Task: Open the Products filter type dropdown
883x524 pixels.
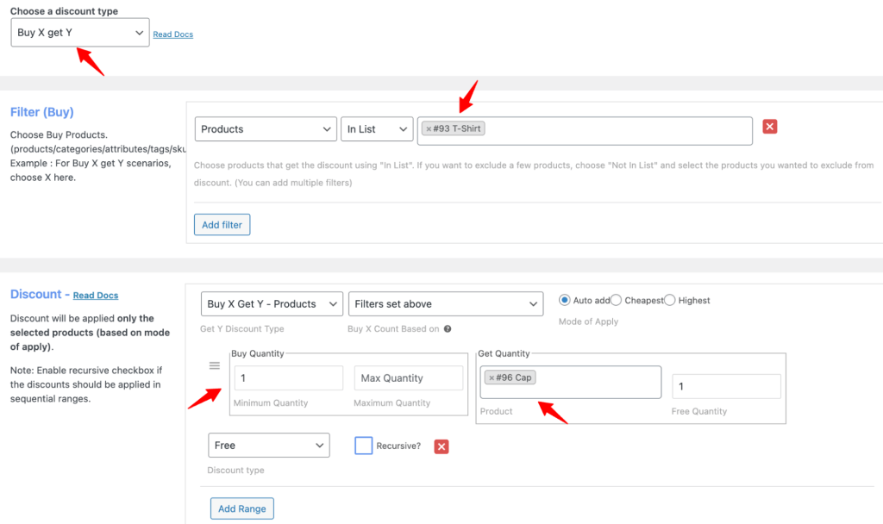Action: coord(265,128)
